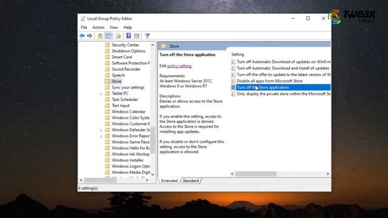Click the settings list horizontal scrollbar thumb
The height and width of the screenshot is (218, 388).
[x=256, y=174]
